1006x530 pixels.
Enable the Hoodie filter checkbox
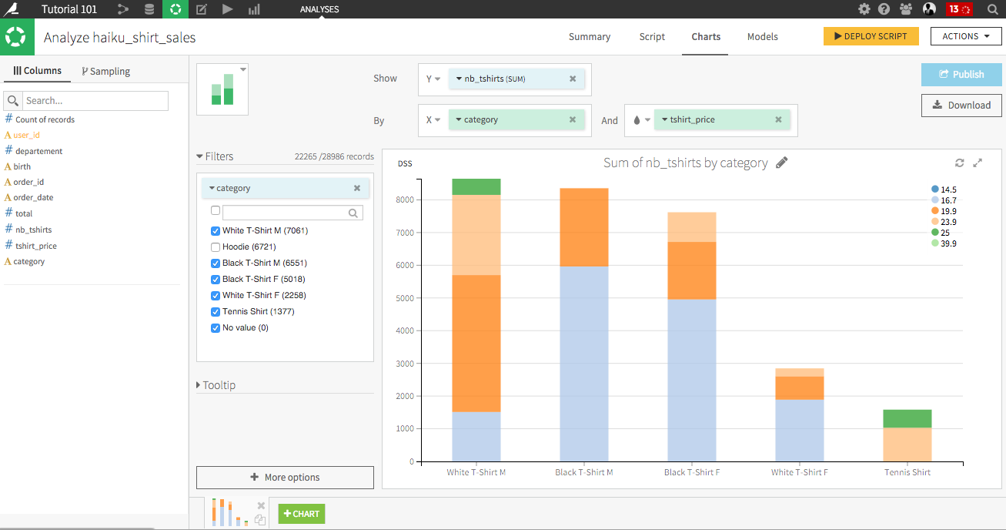point(216,247)
